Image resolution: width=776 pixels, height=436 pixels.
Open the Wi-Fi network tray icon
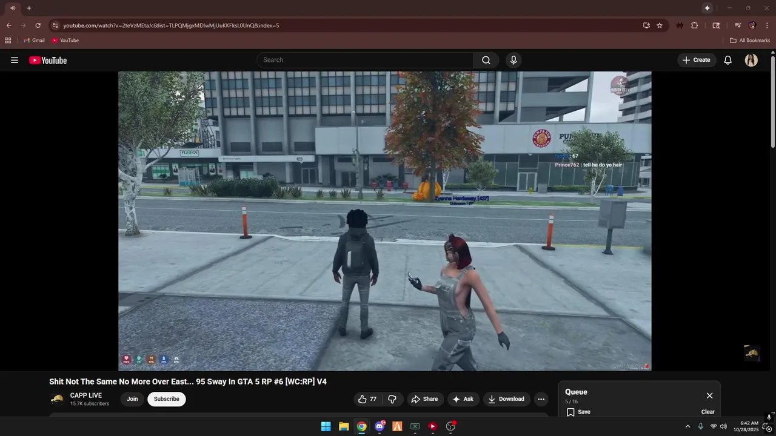coord(714,426)
